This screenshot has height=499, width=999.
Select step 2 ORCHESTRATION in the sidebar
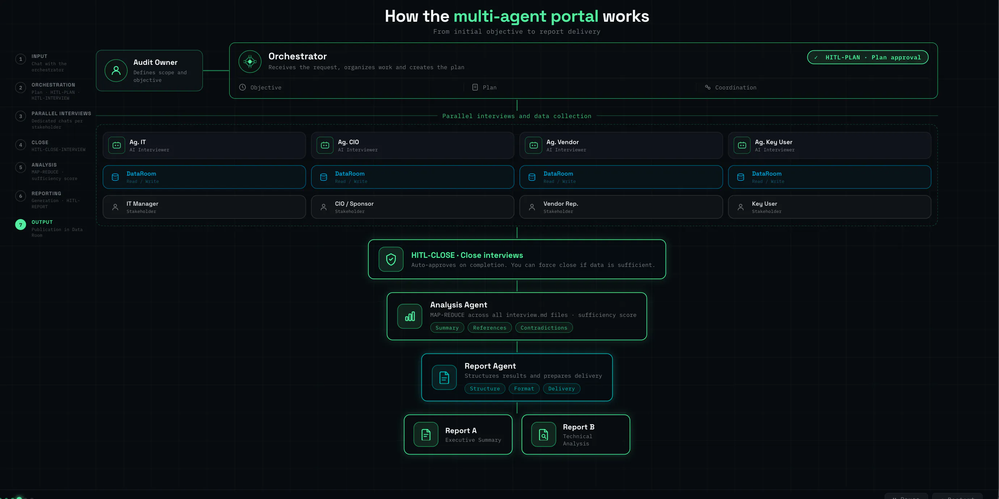click(52, 91)
